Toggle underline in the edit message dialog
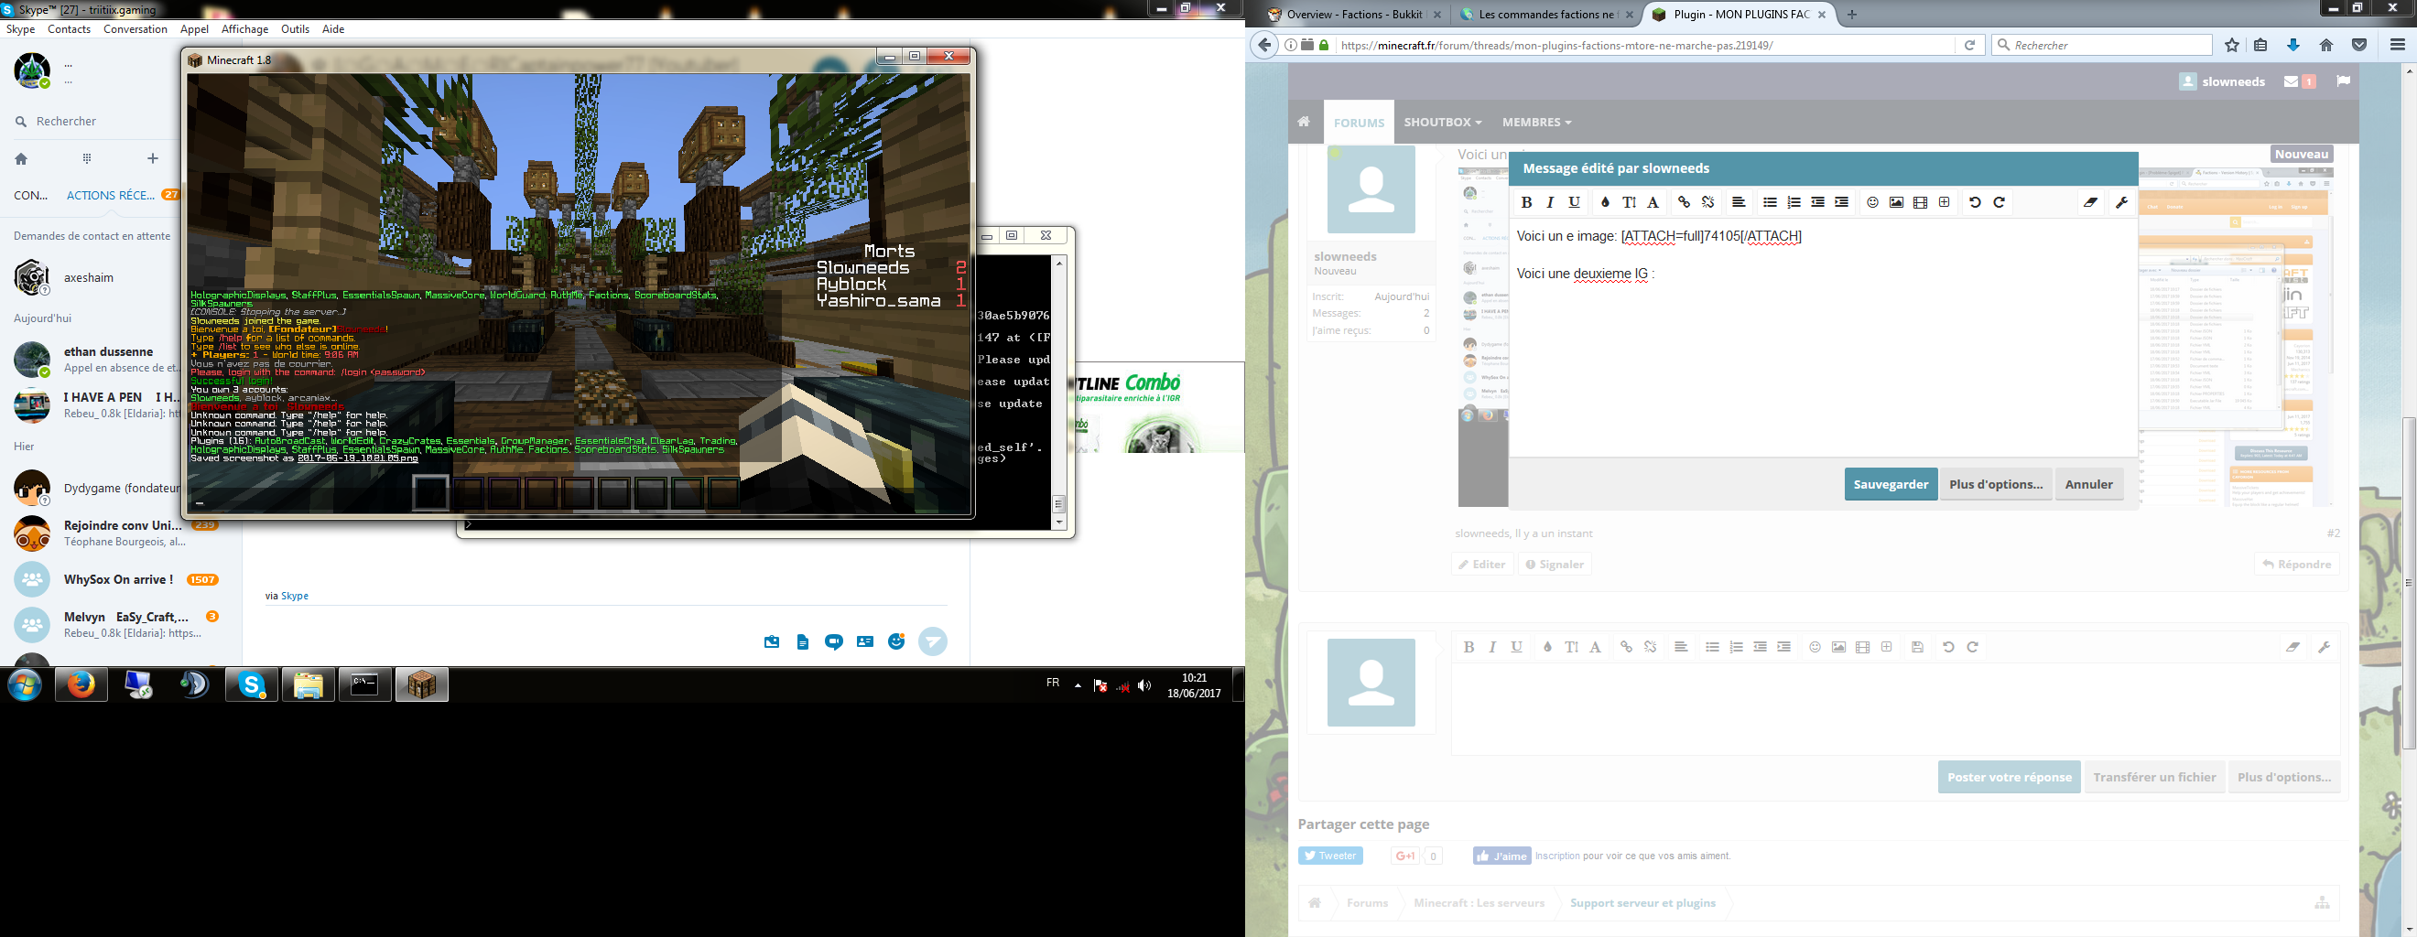 coord(1575,202)
